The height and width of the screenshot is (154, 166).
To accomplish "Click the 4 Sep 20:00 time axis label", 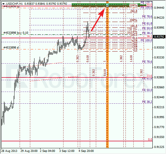I will click(86, 151).
